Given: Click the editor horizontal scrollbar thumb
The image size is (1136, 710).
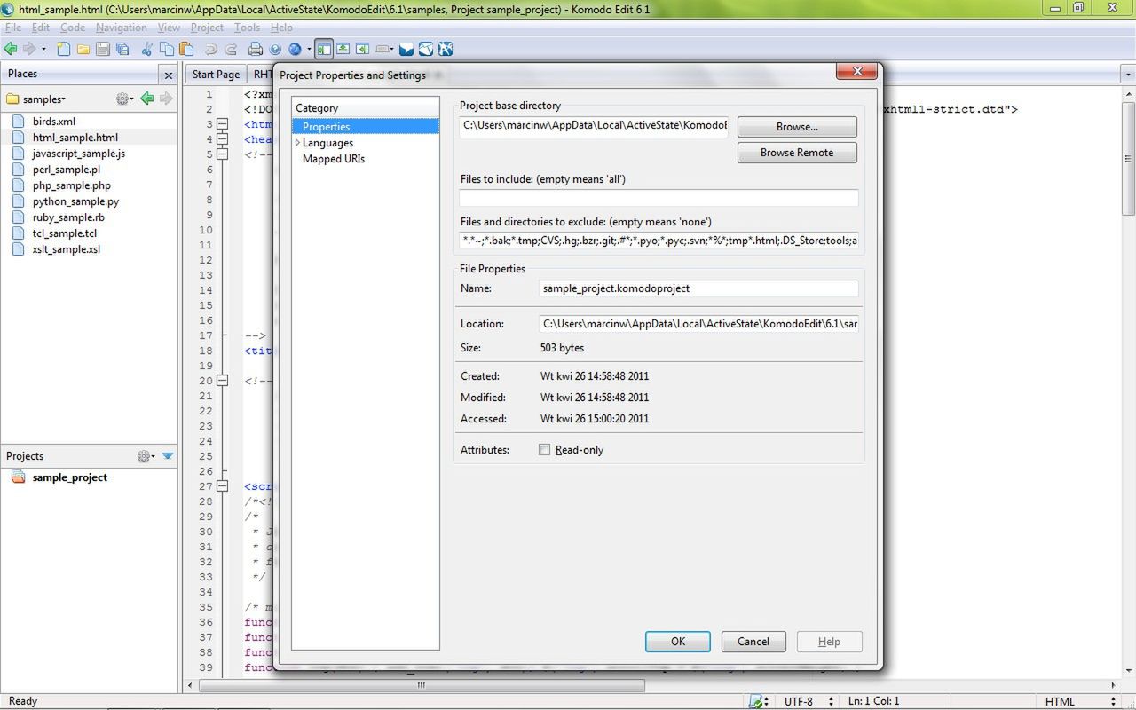Looking at the screenshot, I should (x=422, y=685).
